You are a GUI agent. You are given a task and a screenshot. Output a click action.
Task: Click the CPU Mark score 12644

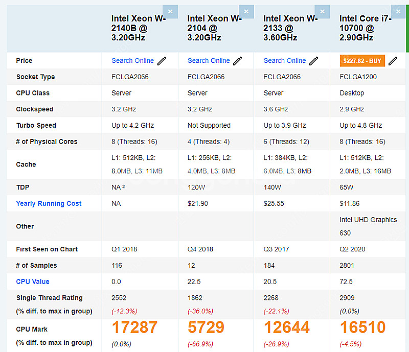tap(287, 327)
